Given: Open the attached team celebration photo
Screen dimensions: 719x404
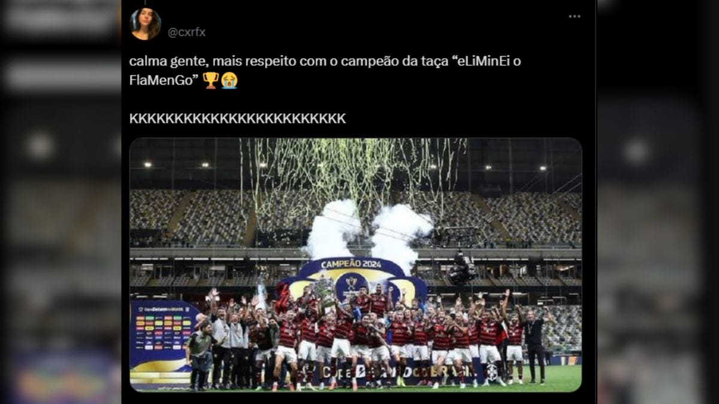Looking at the screenshot, I should [356, 265].
